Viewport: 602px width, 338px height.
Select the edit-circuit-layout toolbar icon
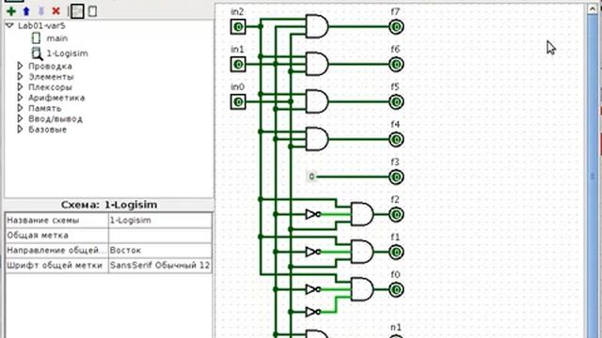click(77, 11)
